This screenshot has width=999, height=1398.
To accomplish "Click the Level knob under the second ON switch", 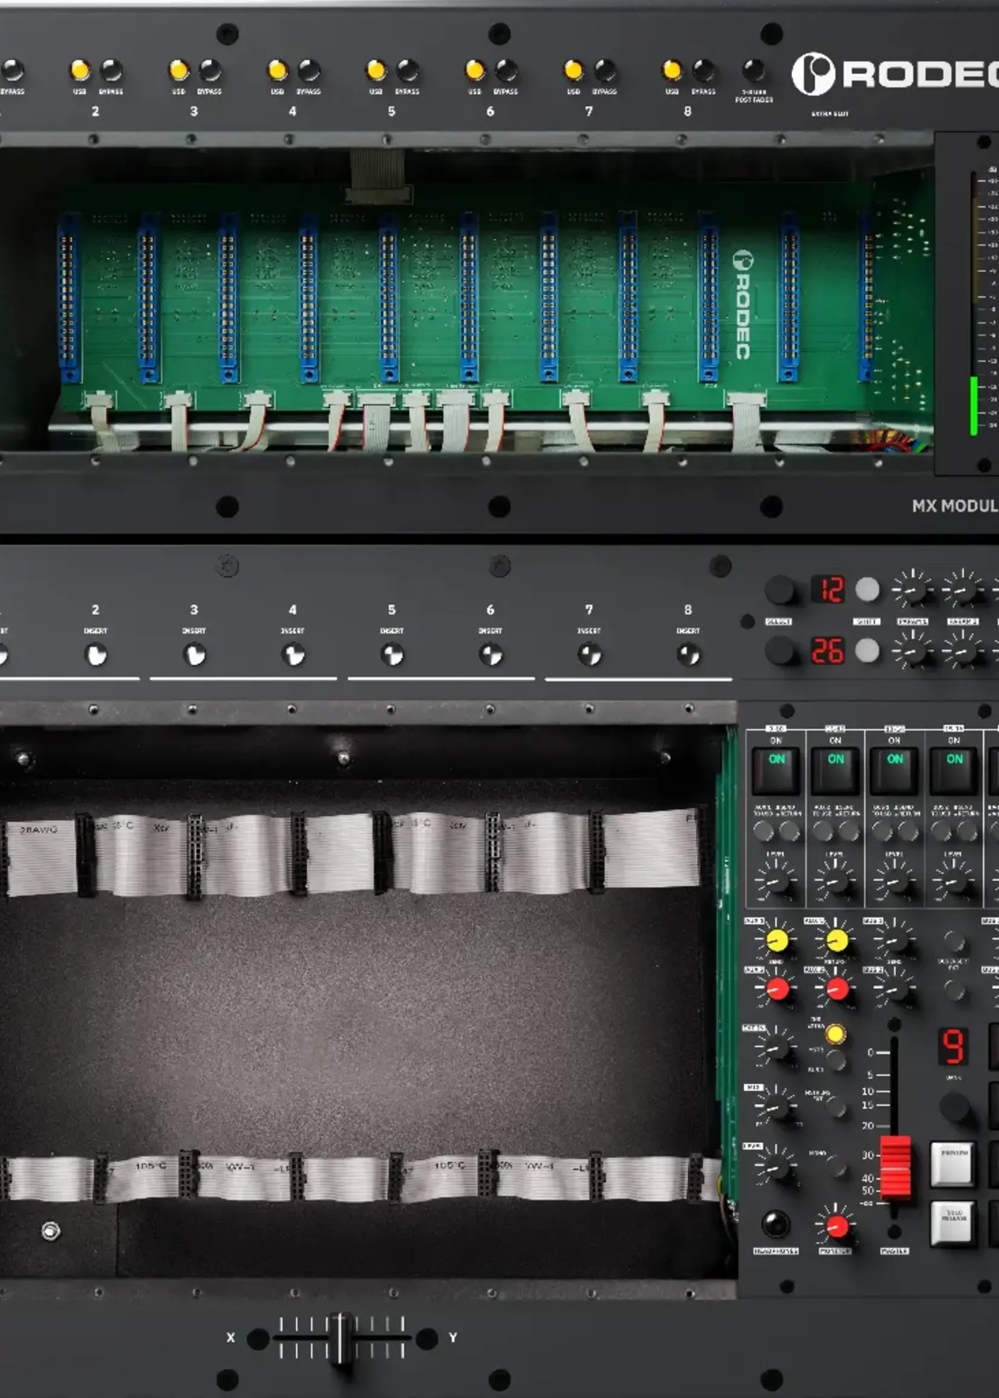I will 835,882.
